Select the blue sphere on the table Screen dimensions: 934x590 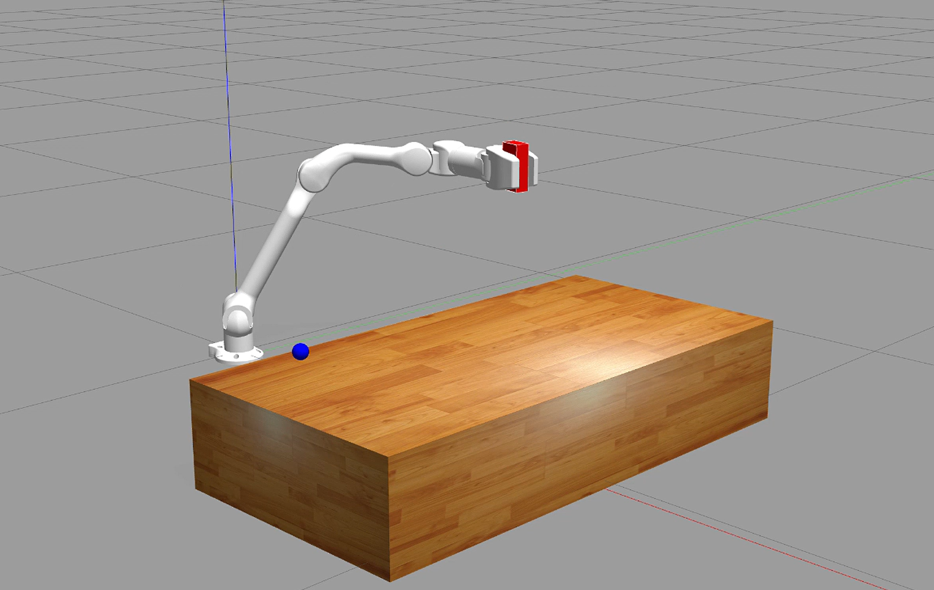point(300,351)
